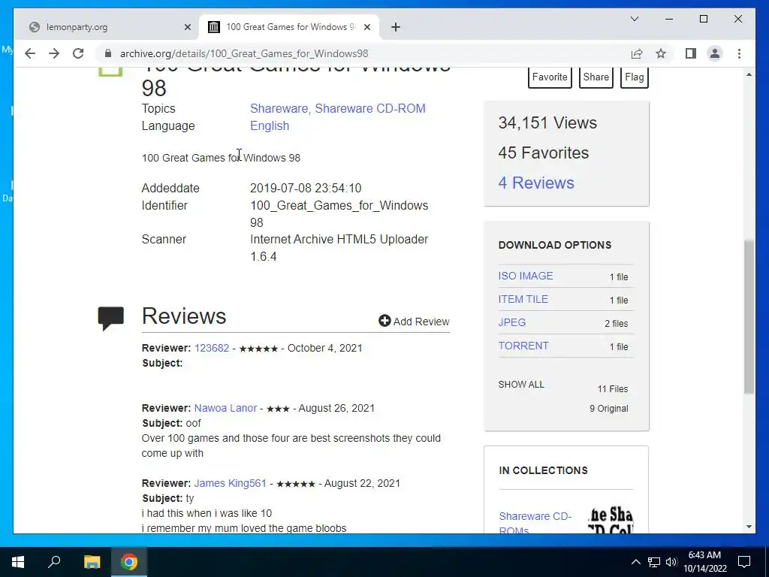
Task: Bookmark this page with the star icon
Action: point(661,53)
